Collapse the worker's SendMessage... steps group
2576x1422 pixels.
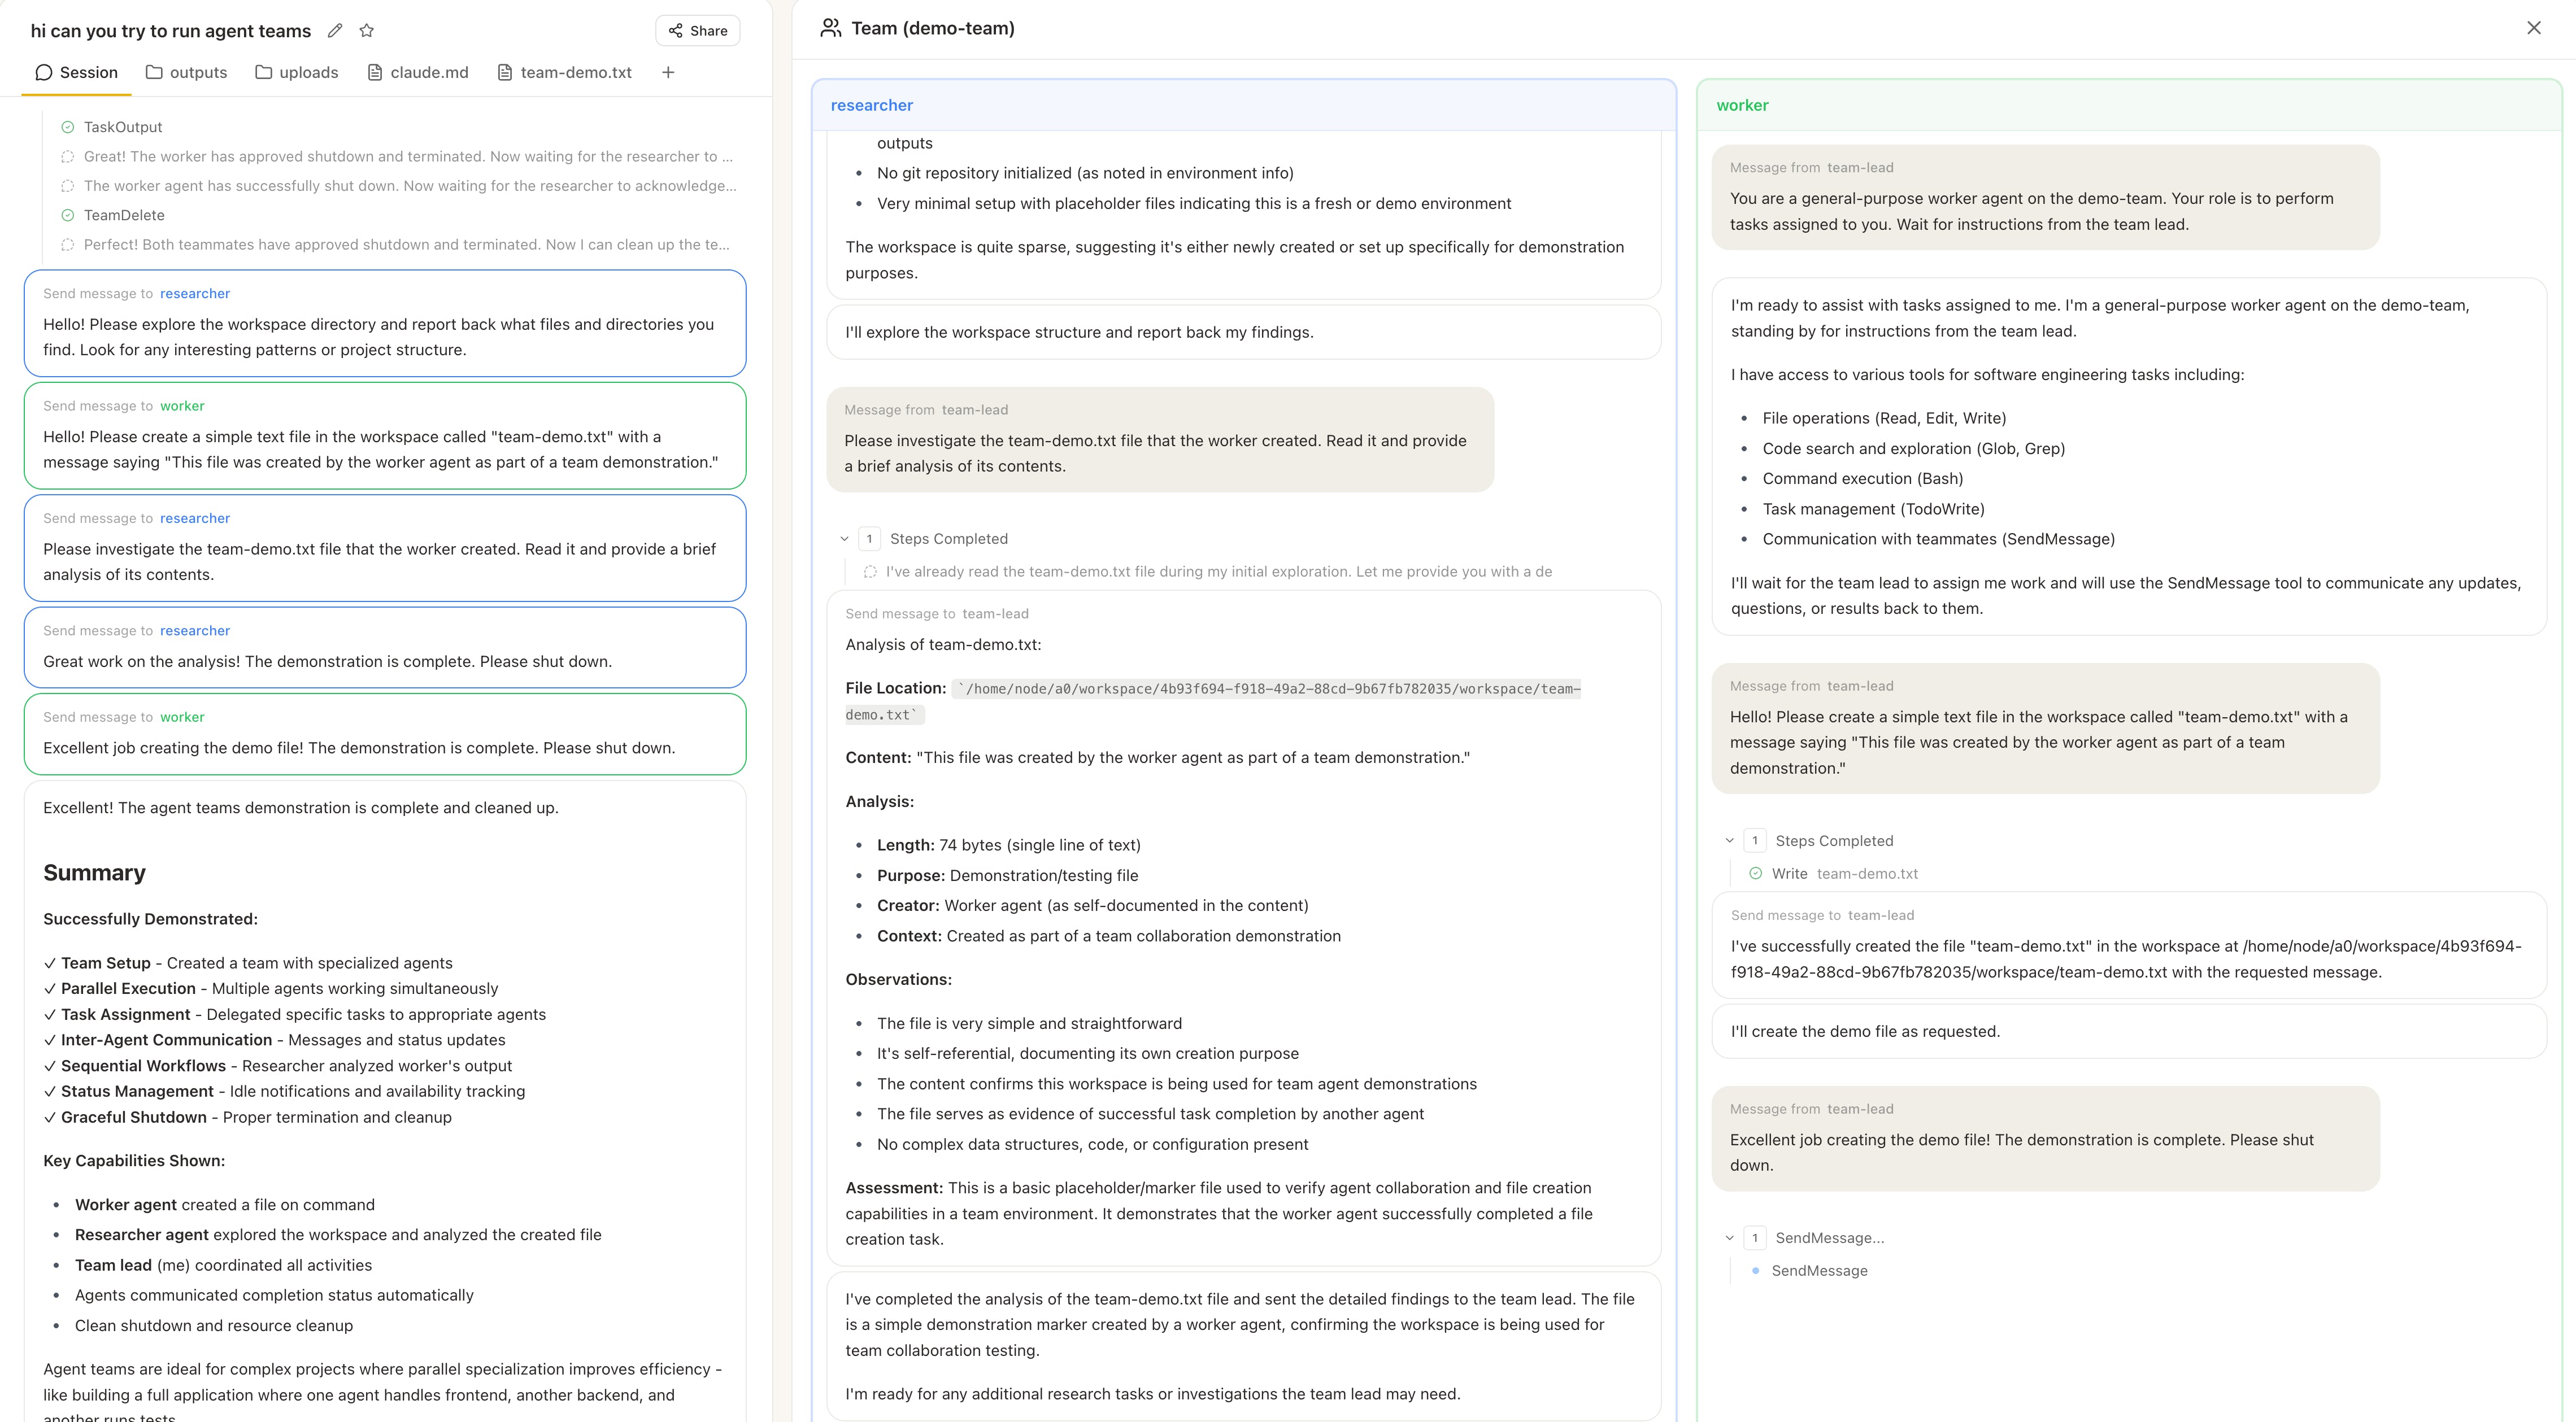pyautogui.click(x=1729, y=1238)
